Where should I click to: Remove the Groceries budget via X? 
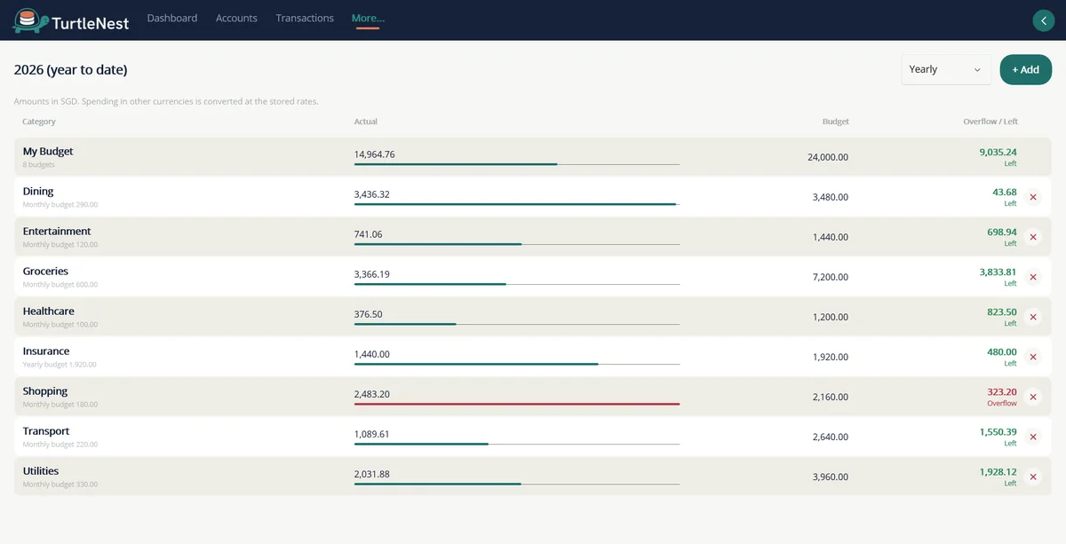(1032, 277)
